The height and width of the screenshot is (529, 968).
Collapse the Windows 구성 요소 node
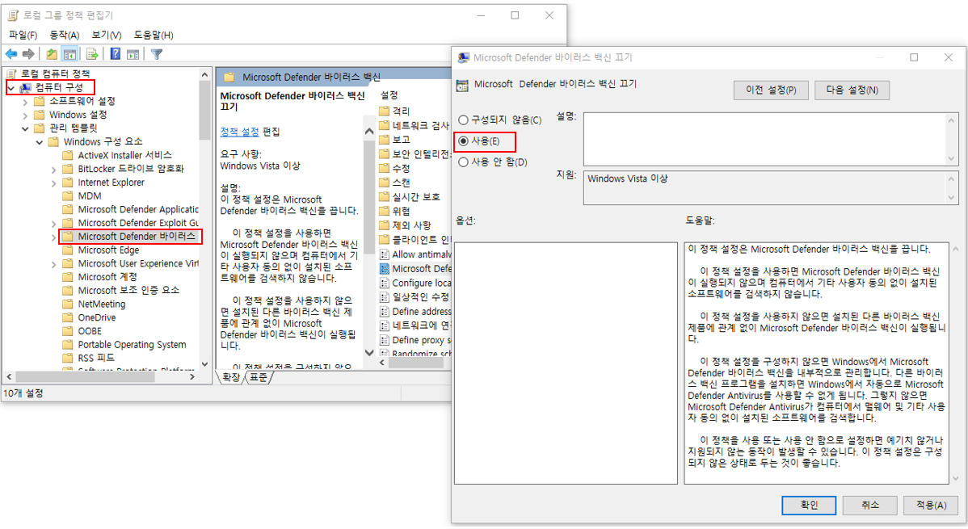tap(40, 143)
